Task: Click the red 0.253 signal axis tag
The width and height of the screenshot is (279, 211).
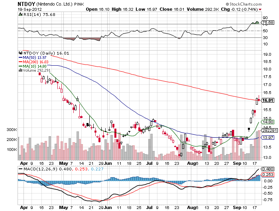Action: coord(267,174)
